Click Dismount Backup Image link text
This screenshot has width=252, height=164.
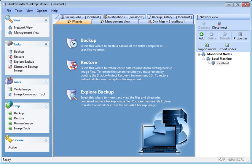click(x=26, y=69)
